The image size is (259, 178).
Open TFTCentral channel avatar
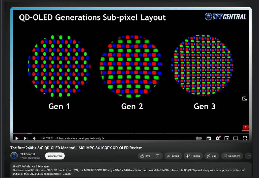14,156
